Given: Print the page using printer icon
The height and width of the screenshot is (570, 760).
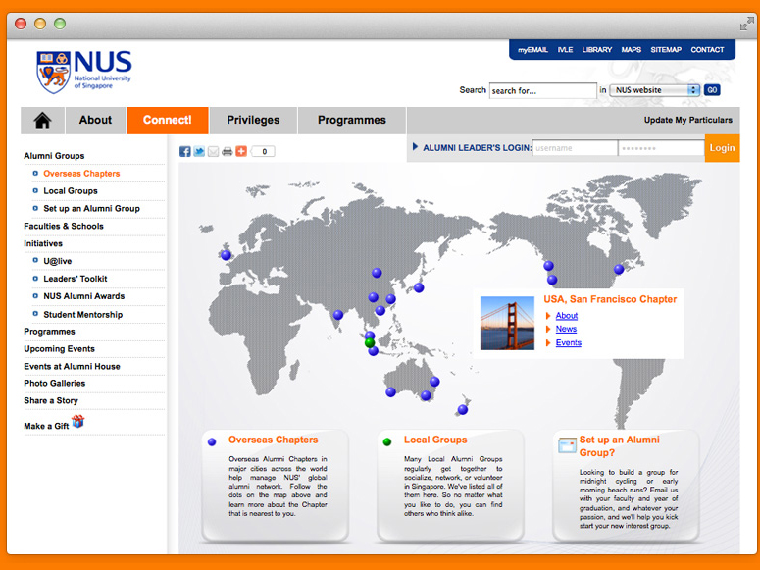Looking at the screenshot, I should coord(227,151).
